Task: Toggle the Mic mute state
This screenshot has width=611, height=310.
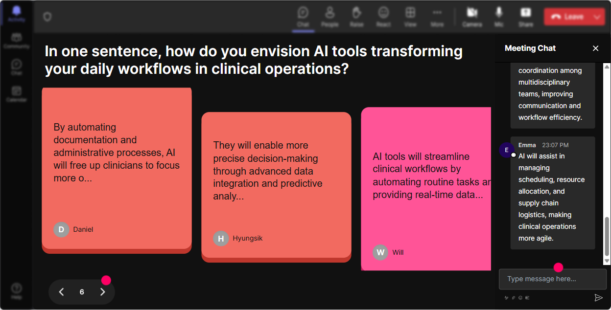Action: (499, 17)
